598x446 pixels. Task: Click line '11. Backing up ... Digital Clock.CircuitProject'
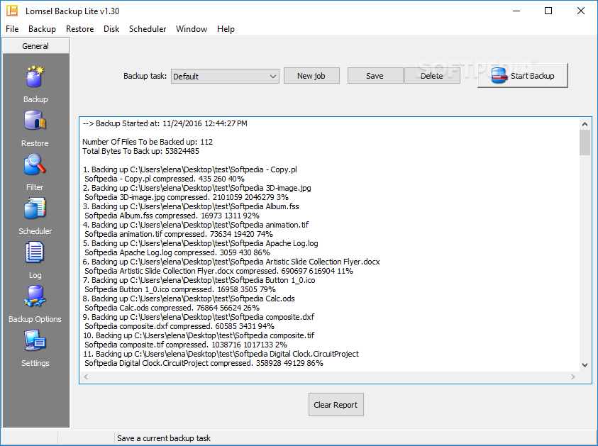[221, 354]
